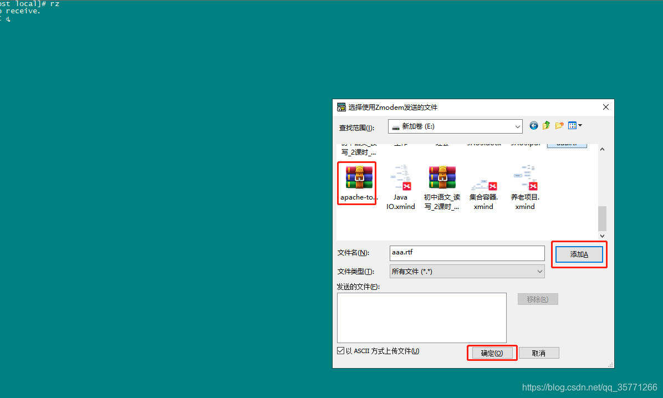The height and width of the screenshot is (398, 663).
Task: Close the Zmodem file dialog
Action: 605,108
